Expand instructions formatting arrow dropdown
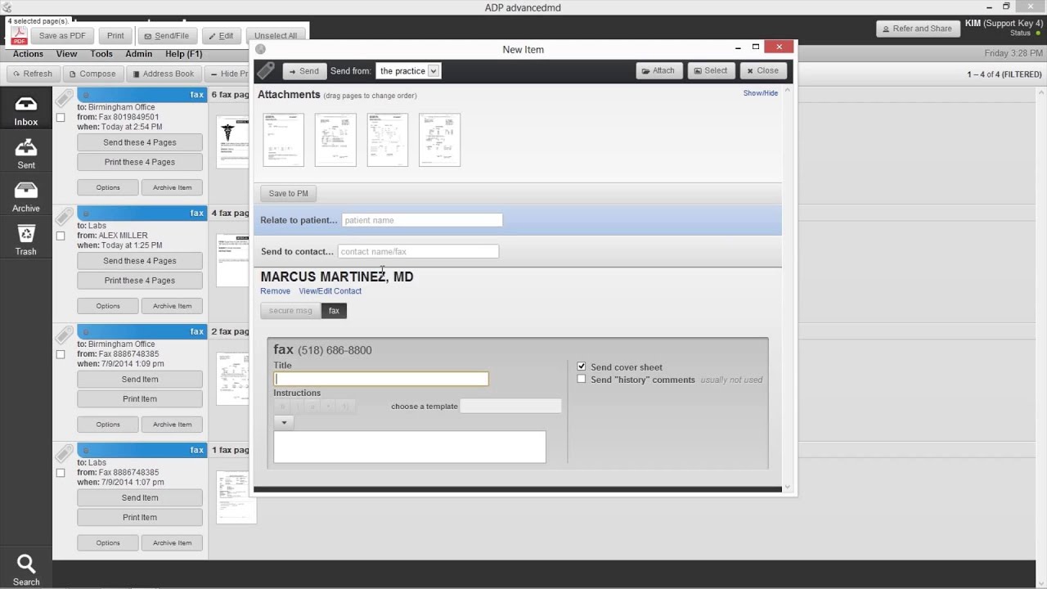 (x=284, y=423)
